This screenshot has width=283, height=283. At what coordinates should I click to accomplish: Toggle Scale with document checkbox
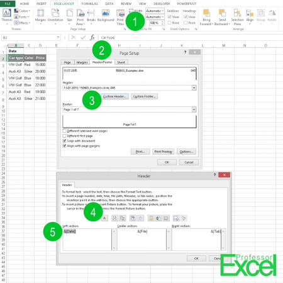(x=64, y=141)
